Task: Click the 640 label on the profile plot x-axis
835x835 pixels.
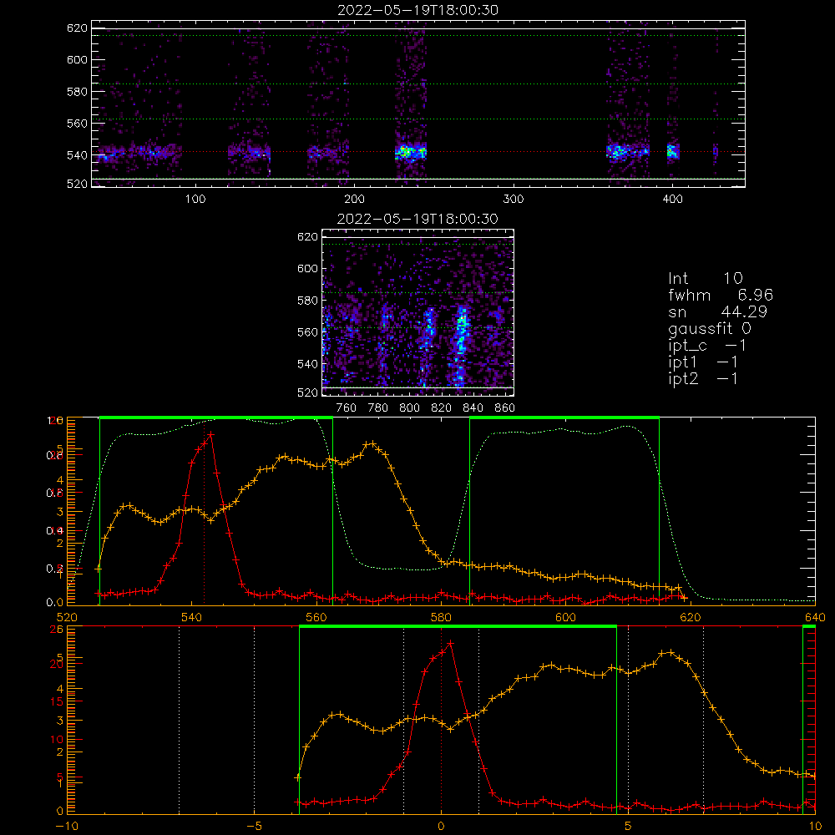Action: (815, 618)
